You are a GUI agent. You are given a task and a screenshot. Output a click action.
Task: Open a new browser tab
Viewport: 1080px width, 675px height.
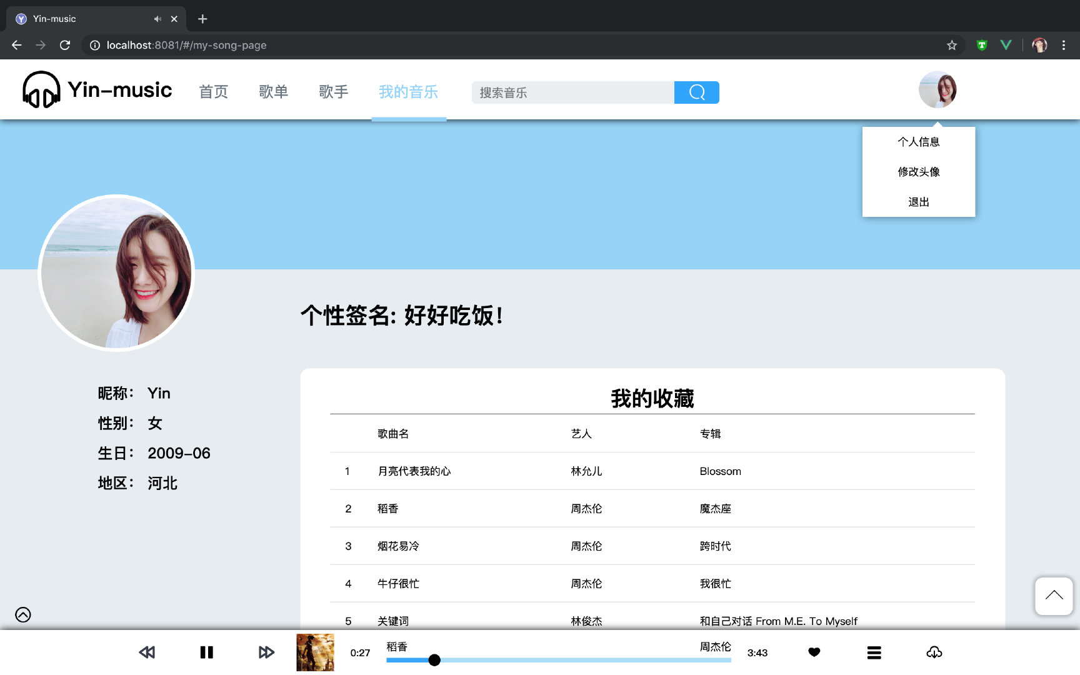(202, 19)
